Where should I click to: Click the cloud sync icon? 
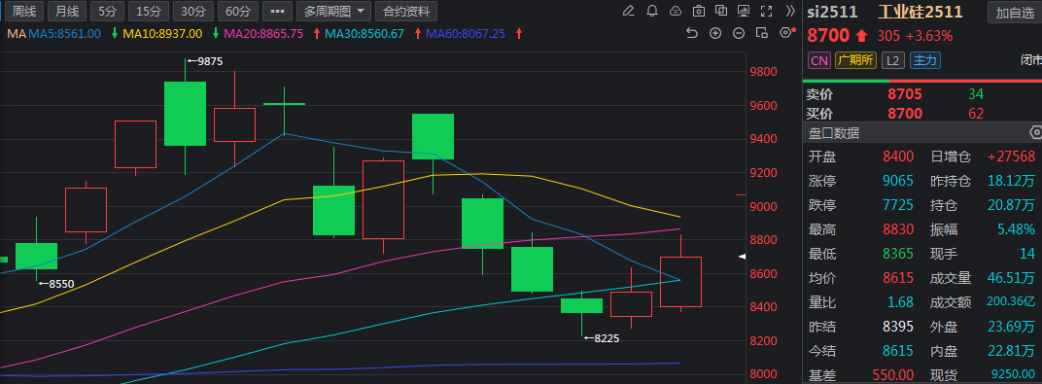coord(676,11)
